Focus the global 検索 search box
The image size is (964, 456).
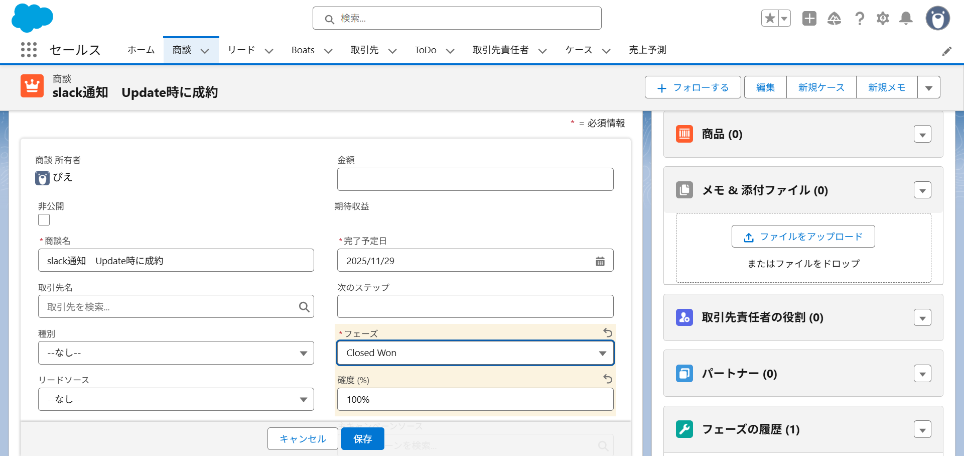(457, 19)
